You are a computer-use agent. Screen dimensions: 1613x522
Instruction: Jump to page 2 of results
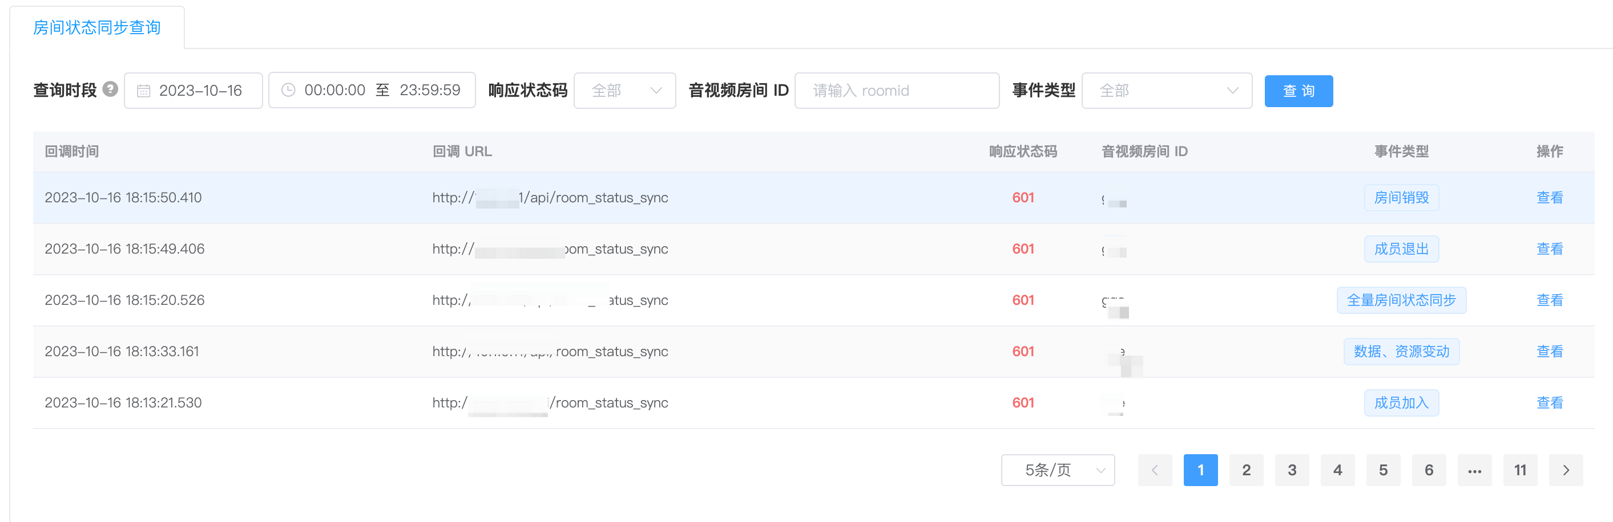coord(1246,470)
